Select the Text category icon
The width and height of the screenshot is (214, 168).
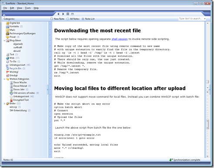(x=7, y=55)
